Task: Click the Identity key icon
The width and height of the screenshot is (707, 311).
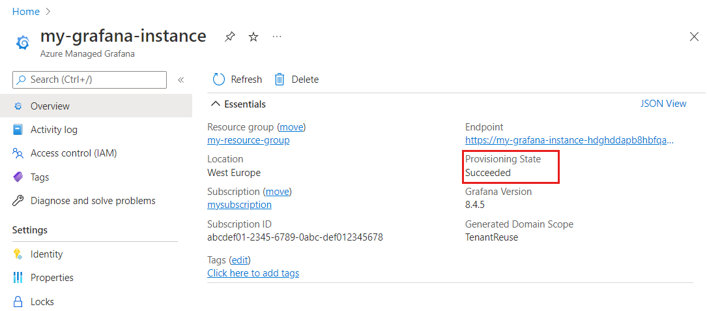Action: pos(18,254)
